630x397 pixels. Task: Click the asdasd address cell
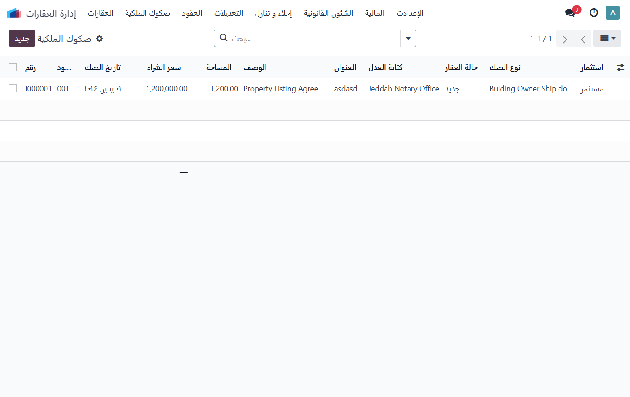coord(346,89)
